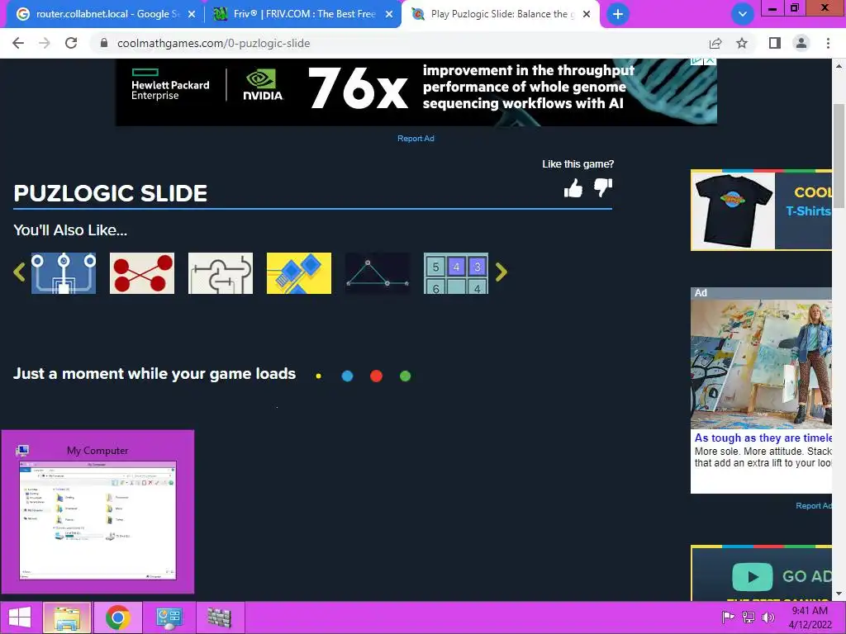Click the Puzlogic Slide heading

111,193
